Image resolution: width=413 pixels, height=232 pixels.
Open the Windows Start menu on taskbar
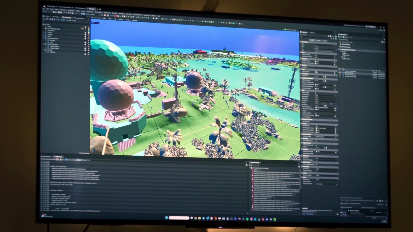[166, 218]
